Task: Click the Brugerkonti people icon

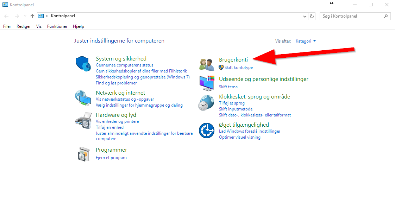Action: [x=206, y=64]
